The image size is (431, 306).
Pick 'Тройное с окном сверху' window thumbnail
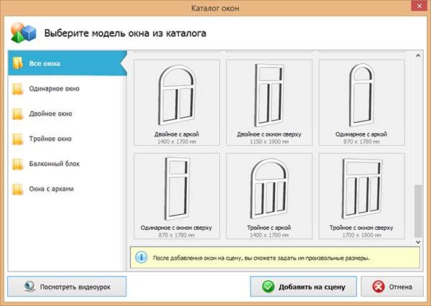(361, 192)
